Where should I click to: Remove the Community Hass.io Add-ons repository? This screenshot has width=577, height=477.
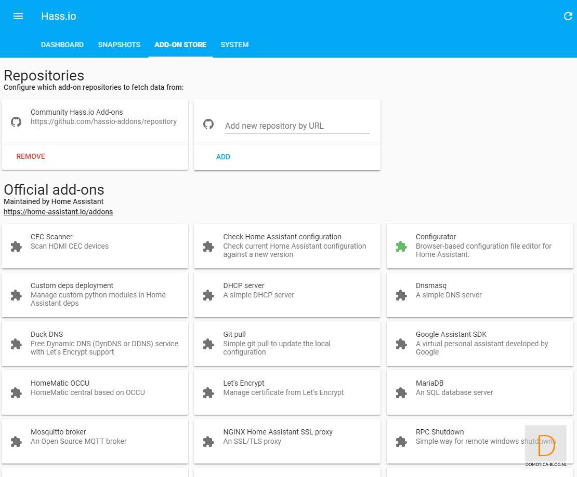(x=31, y=156)
